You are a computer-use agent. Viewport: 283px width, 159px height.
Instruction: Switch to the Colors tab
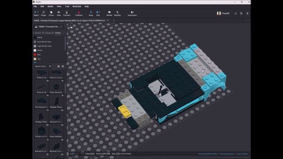tap(58, 33)
